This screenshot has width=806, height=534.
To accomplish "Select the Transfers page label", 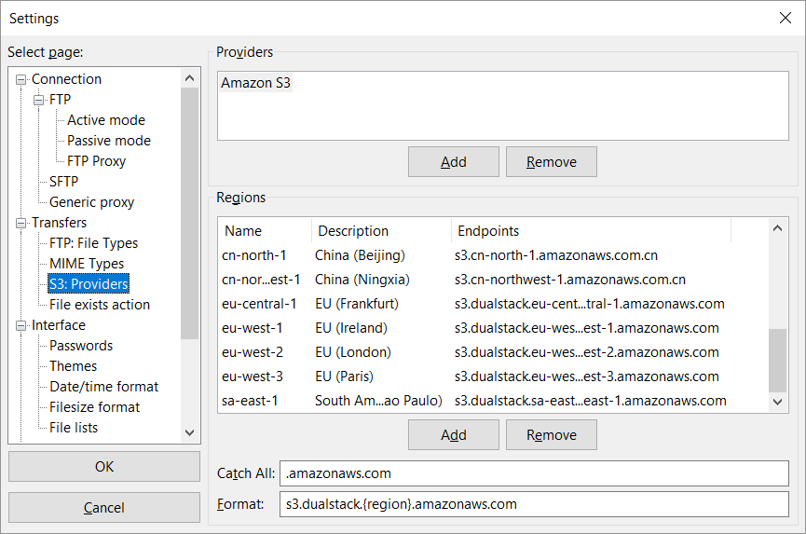I will pos(59,223).
